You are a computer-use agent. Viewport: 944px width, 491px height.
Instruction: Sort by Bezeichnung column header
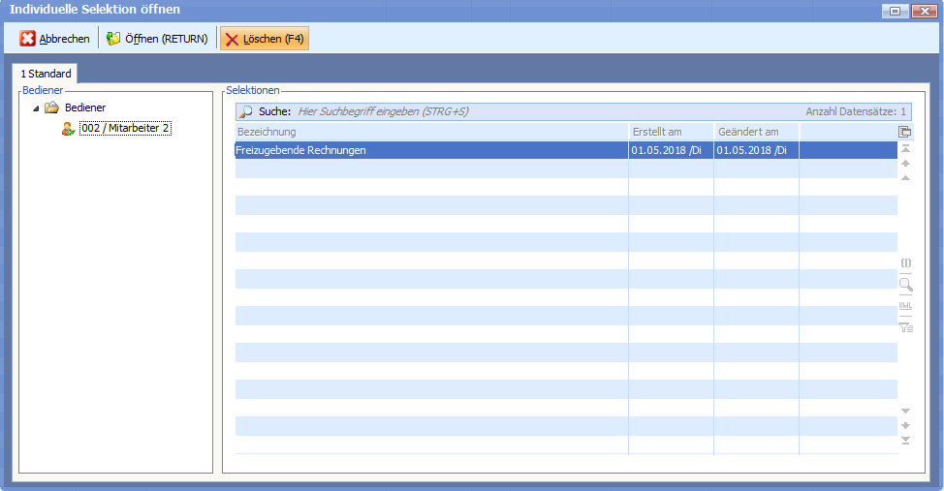[x=431, y=132]
